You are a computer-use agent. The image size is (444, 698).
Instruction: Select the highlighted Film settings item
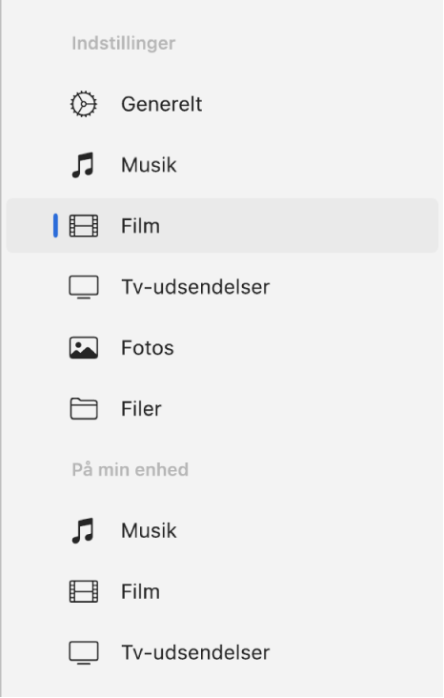[222, 226]
